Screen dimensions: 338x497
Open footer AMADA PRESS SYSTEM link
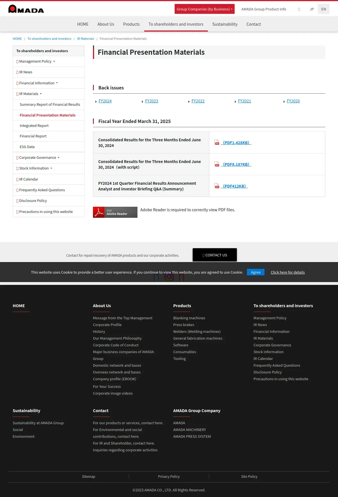click(x=192, y=436)
